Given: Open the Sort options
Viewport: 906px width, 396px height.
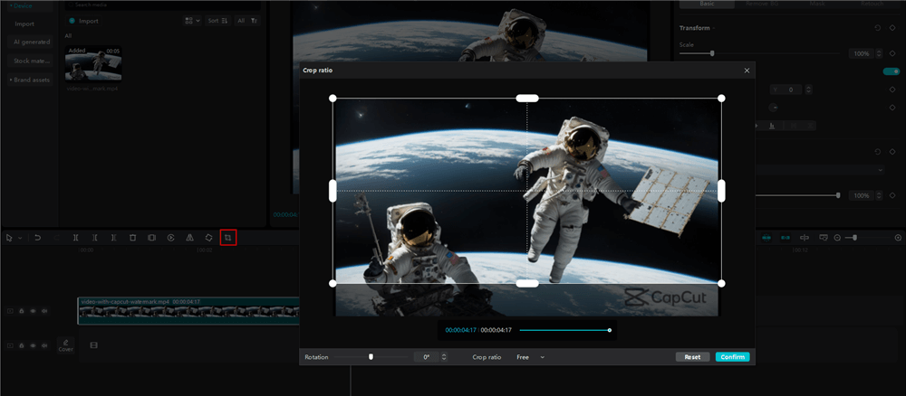Looking at the screenshot, I should point(218,21).
